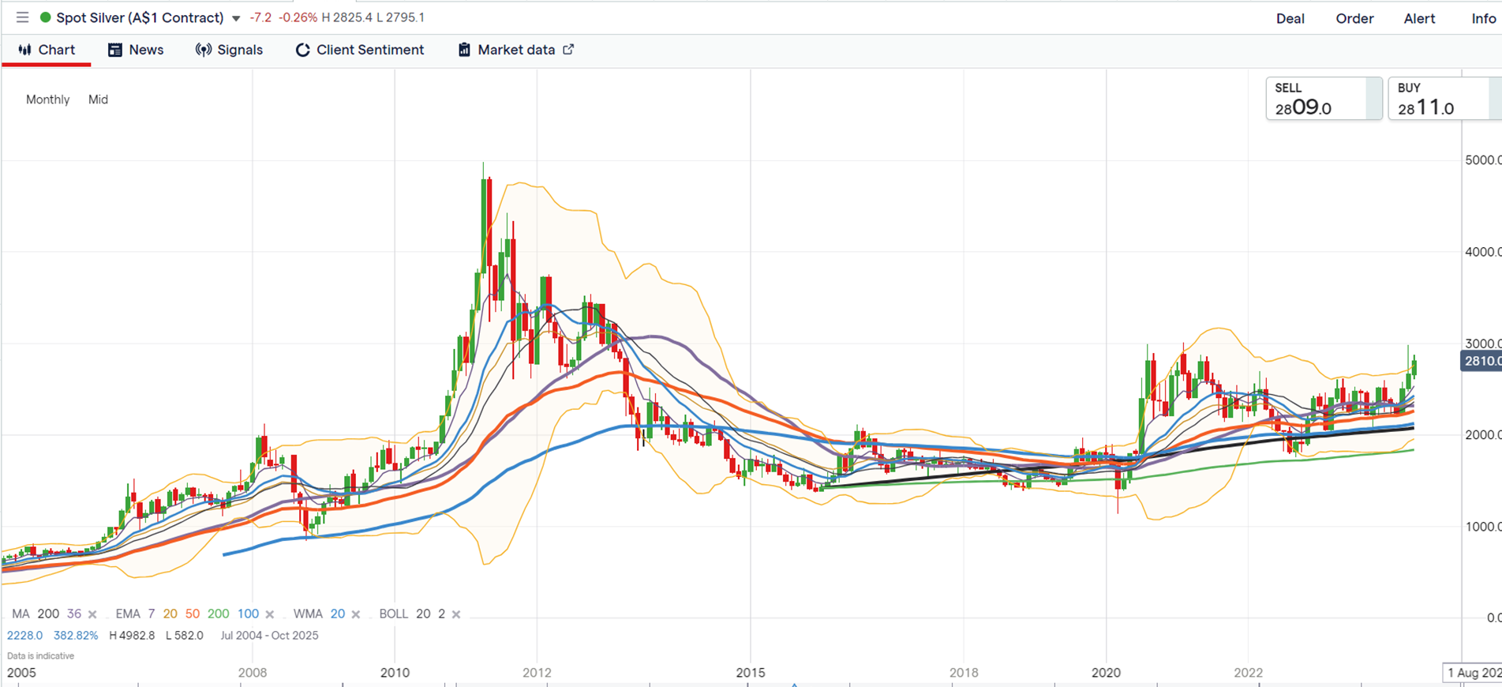Click the WMA indicator label

coord(308,614)
